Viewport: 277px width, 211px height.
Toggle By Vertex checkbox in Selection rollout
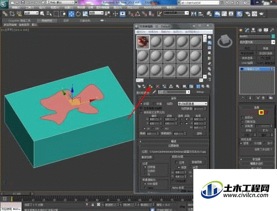[243, 117]
